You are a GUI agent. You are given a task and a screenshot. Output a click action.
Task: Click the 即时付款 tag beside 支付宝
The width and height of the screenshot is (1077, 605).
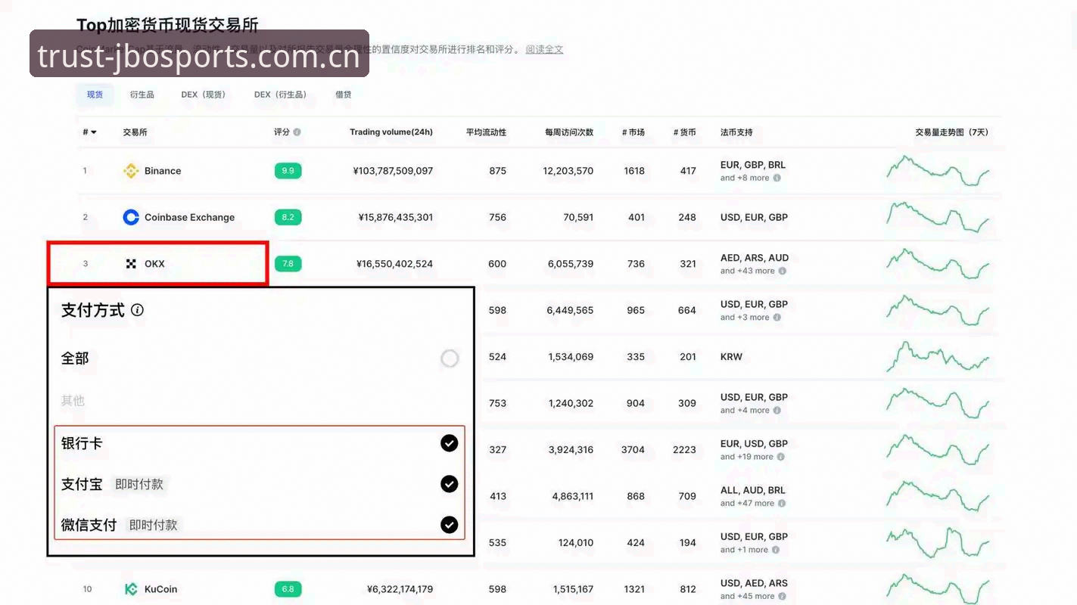point(139,484)
